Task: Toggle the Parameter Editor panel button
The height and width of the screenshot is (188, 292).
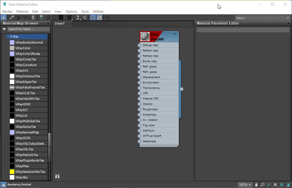Action: pos(99,17)
